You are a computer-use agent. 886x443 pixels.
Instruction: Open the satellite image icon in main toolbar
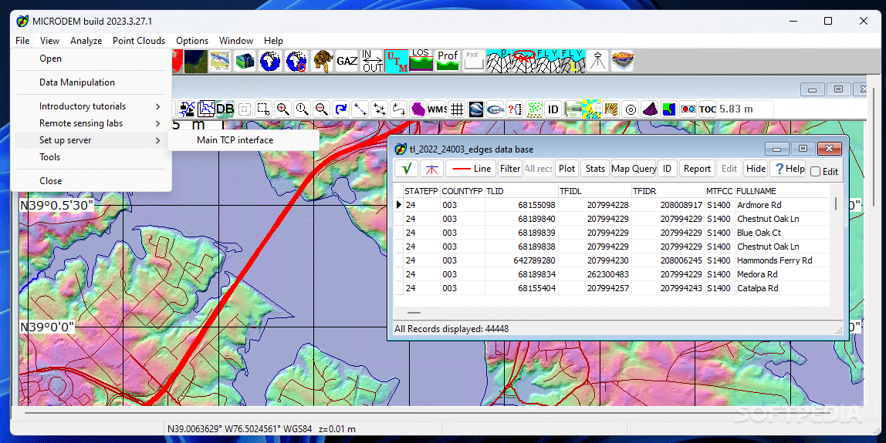195,61
